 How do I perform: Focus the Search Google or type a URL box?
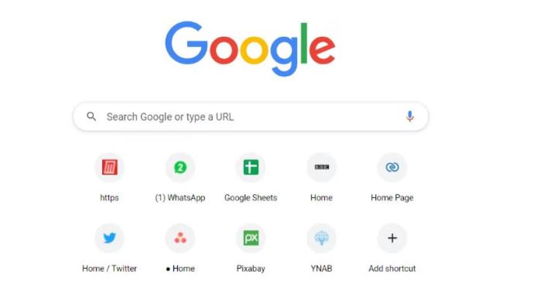click(251, 117)
